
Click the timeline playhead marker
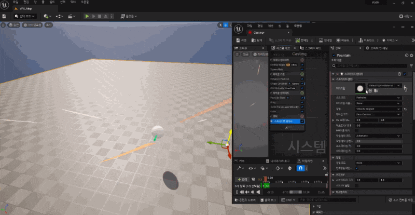266,179
